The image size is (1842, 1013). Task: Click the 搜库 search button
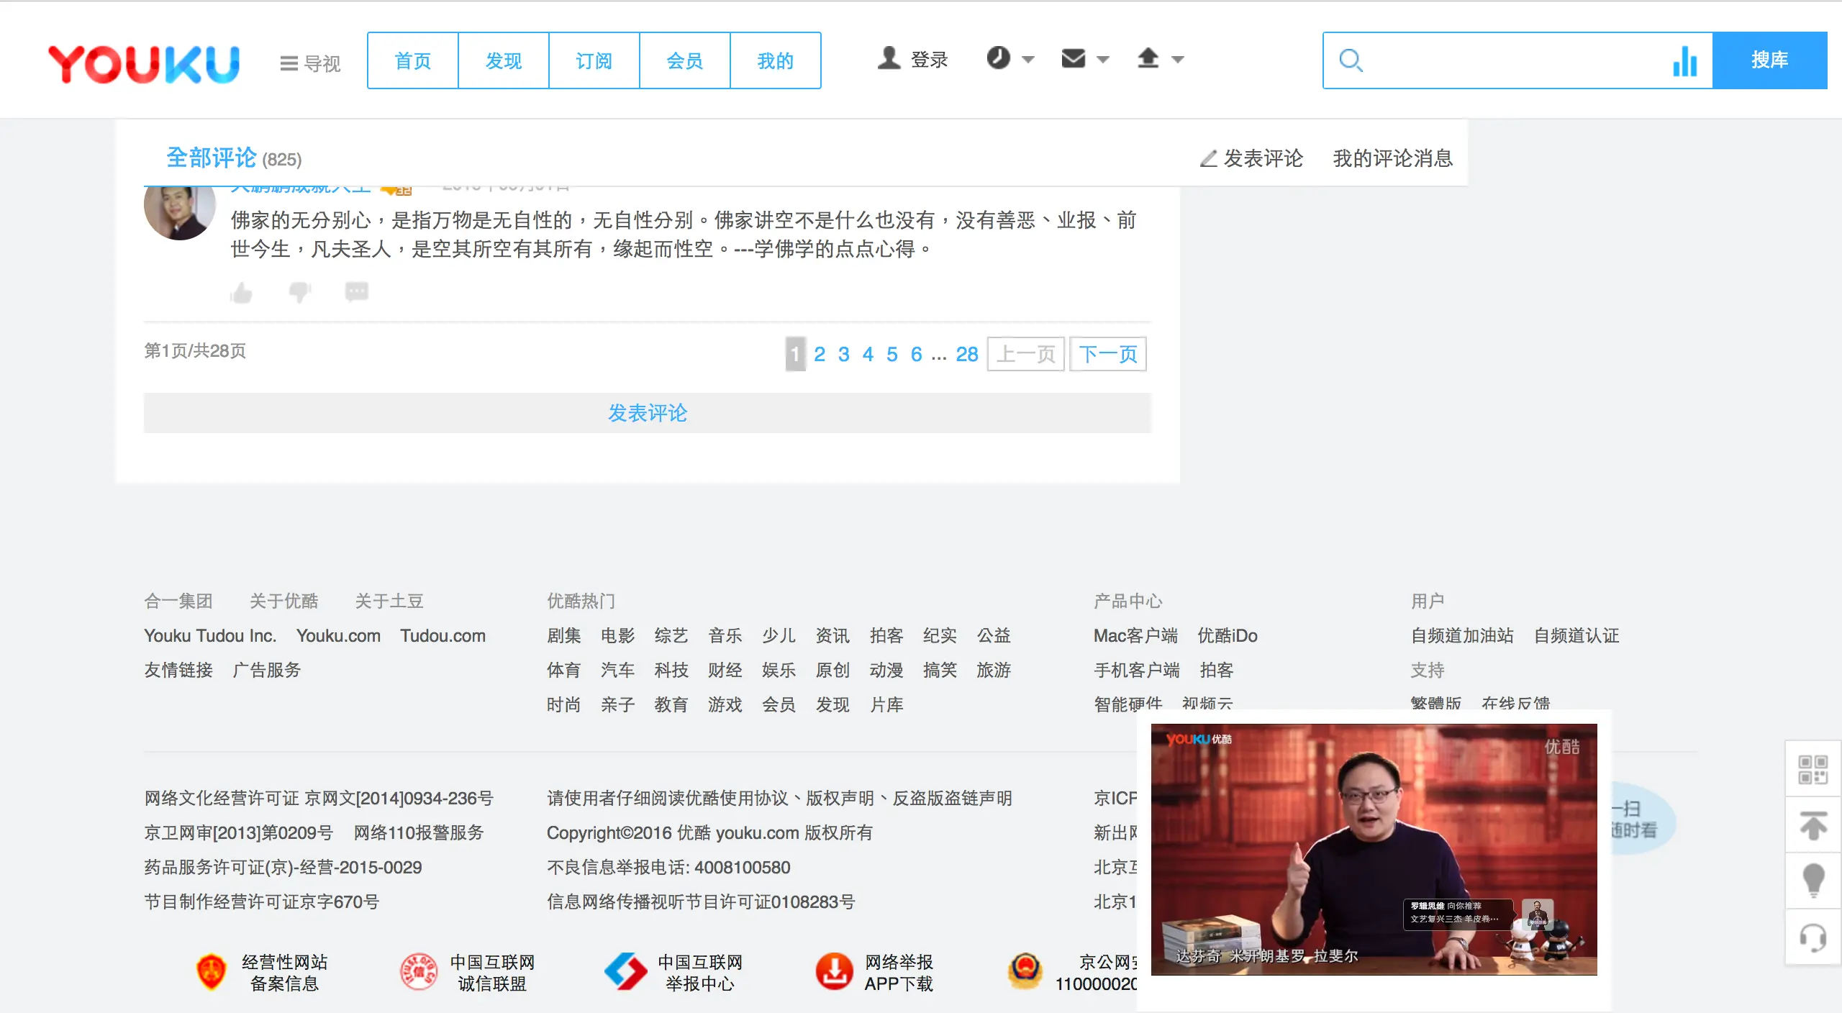click(1771, 60)
